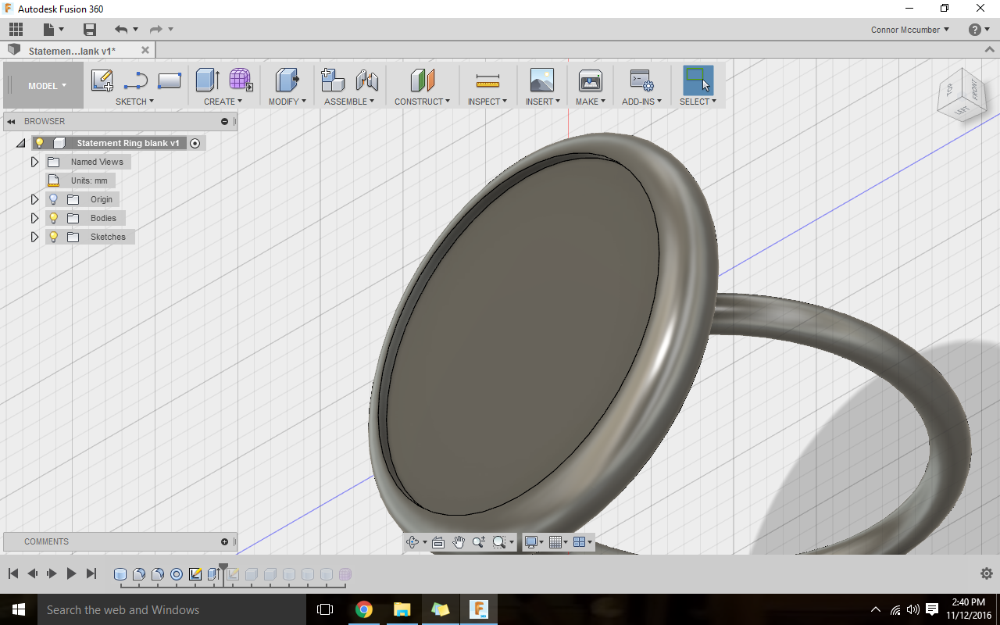Image resolution: width=1000 pixels, height=625 pixels.
Task: Open the SKETCH menu
Action: (x=134, y=102)
